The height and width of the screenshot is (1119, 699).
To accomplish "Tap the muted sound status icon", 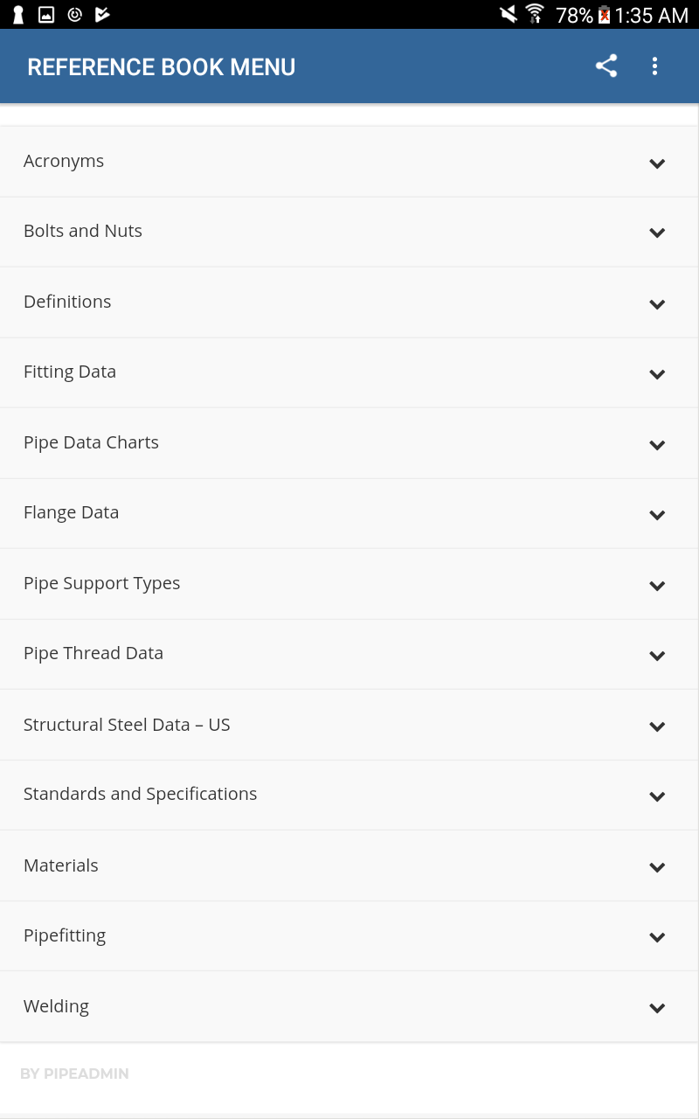I will coord(508,14).
